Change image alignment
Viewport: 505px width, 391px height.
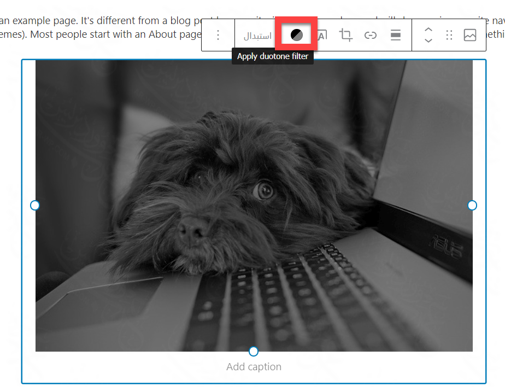pos(396,35)
